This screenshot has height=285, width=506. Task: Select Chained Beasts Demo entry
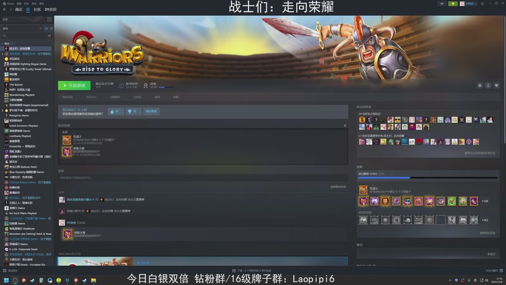[27, 182]
